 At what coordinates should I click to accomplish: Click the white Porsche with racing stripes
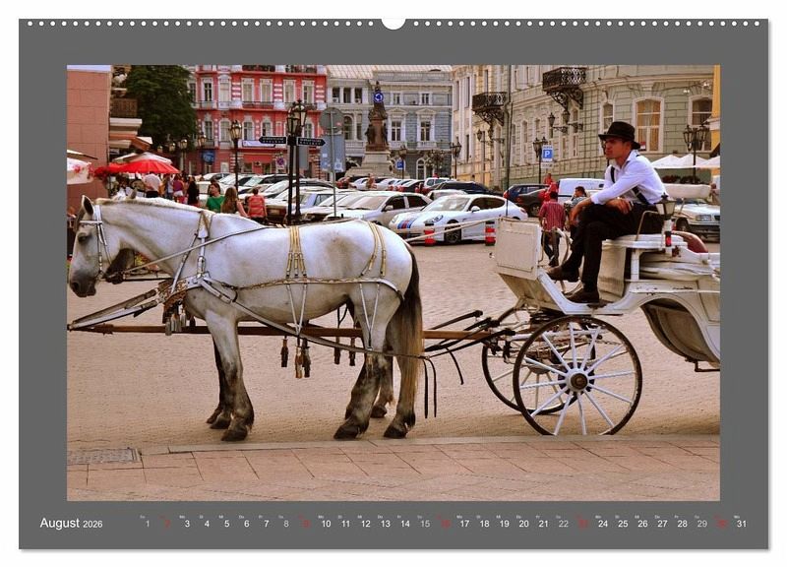[x=460, y=215]
